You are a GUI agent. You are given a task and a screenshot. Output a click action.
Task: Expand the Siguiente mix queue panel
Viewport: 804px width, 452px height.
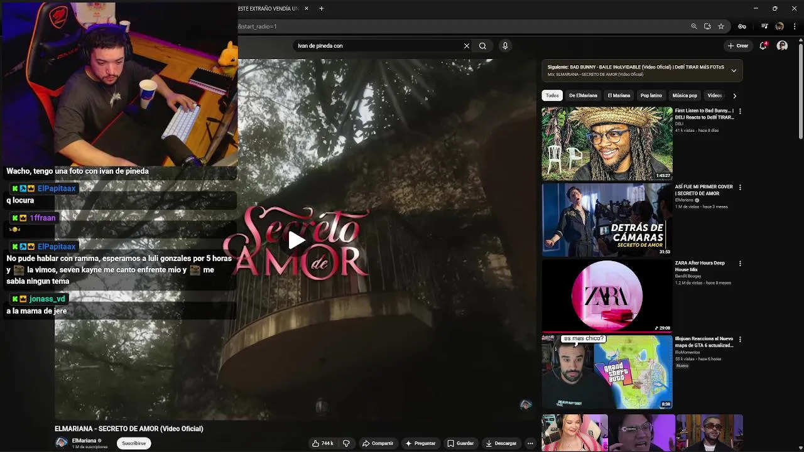(733, 70)
